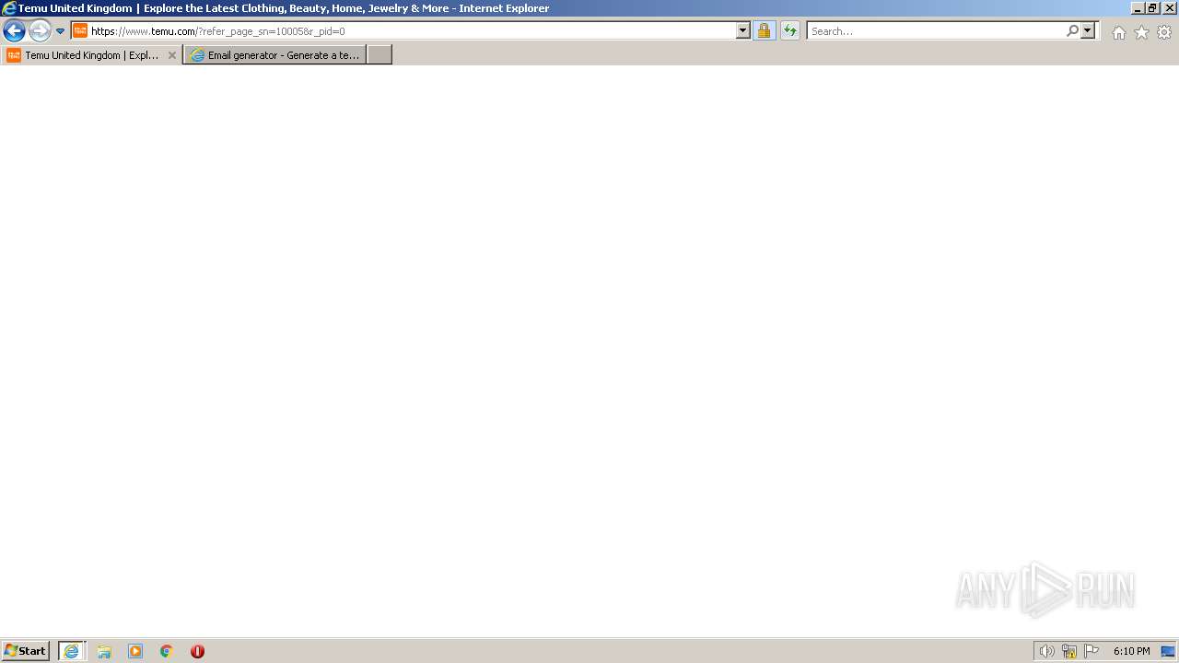
Task: Go to the Home page icon
Action: coord(1118,32)
